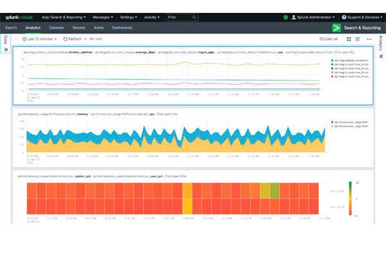This screenshot has width=386, height=257.
Task: Click the green health status icon
Action: [285, 17]
